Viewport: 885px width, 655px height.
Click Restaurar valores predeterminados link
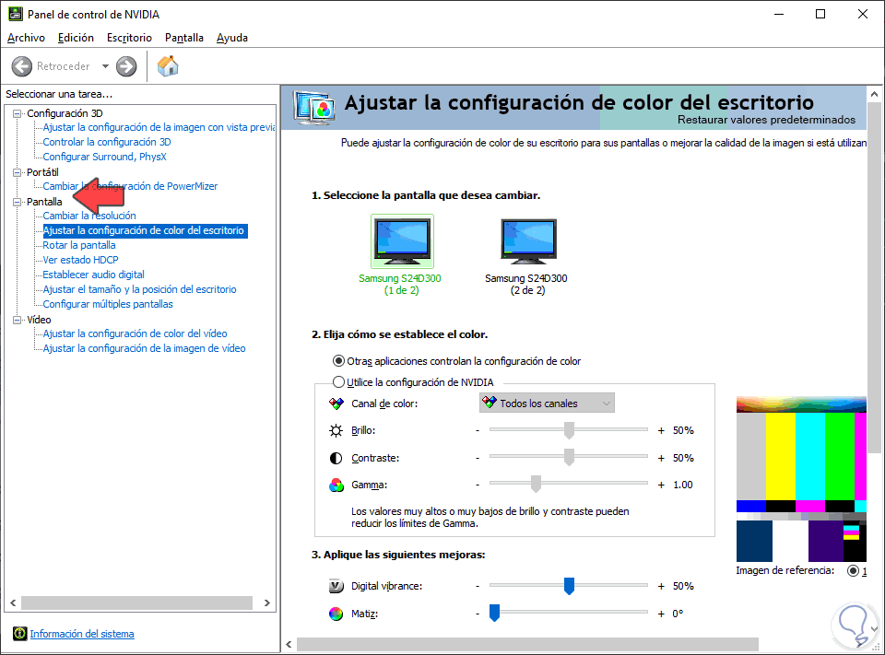click(766, 120)
